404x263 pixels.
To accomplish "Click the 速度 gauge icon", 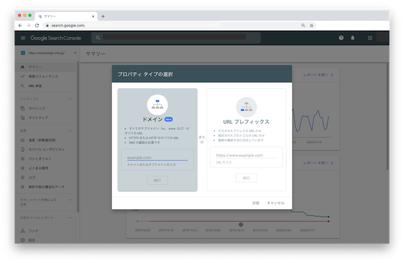I will [22, 140].
